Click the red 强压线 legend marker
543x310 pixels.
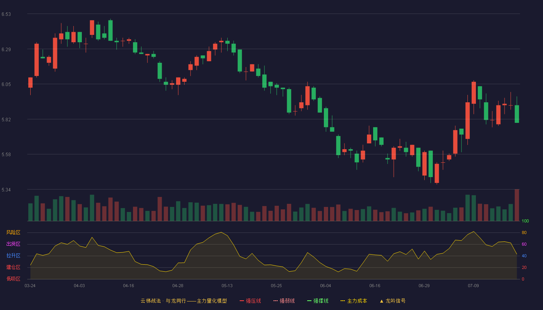(242, 301)
